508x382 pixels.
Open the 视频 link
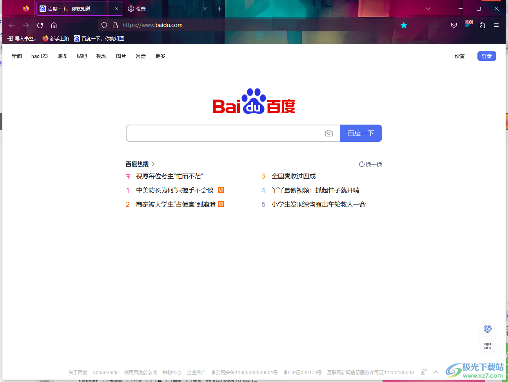(102, 56)
